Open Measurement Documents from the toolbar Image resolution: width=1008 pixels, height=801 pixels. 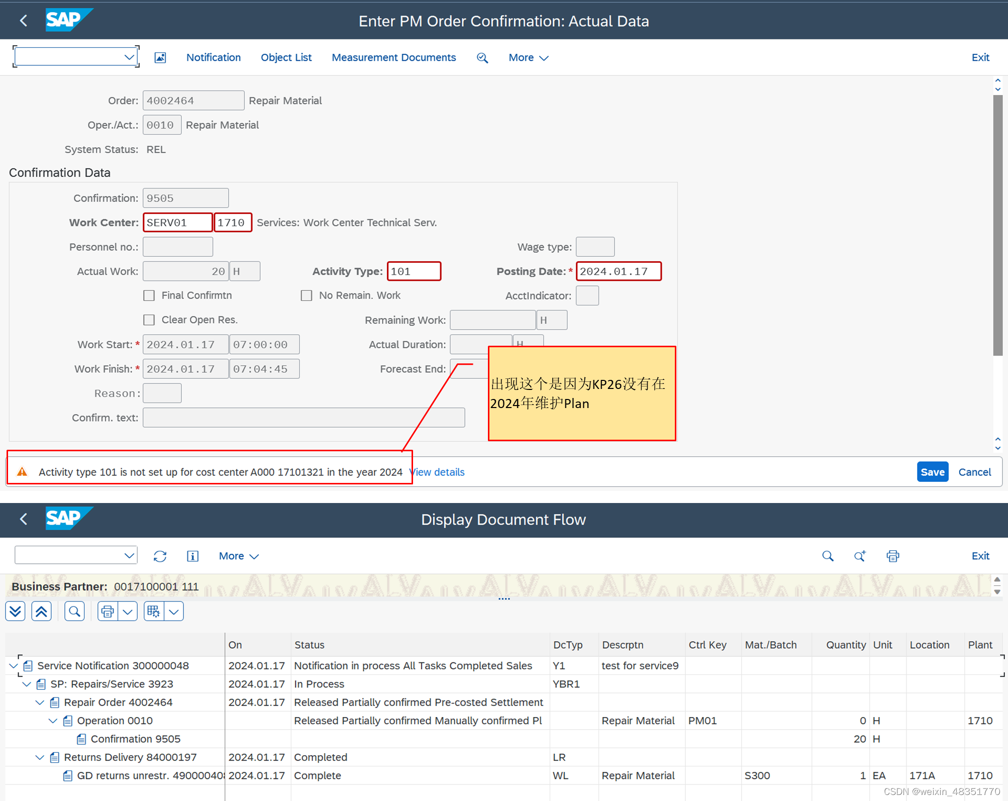[393, 57]
